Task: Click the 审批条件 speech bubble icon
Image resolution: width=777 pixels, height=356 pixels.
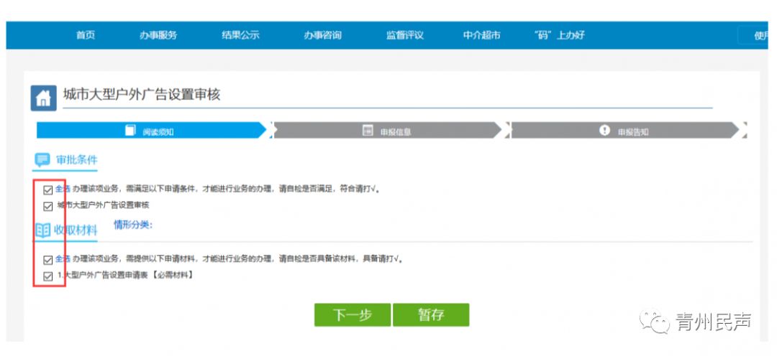Action: (42, 159)
